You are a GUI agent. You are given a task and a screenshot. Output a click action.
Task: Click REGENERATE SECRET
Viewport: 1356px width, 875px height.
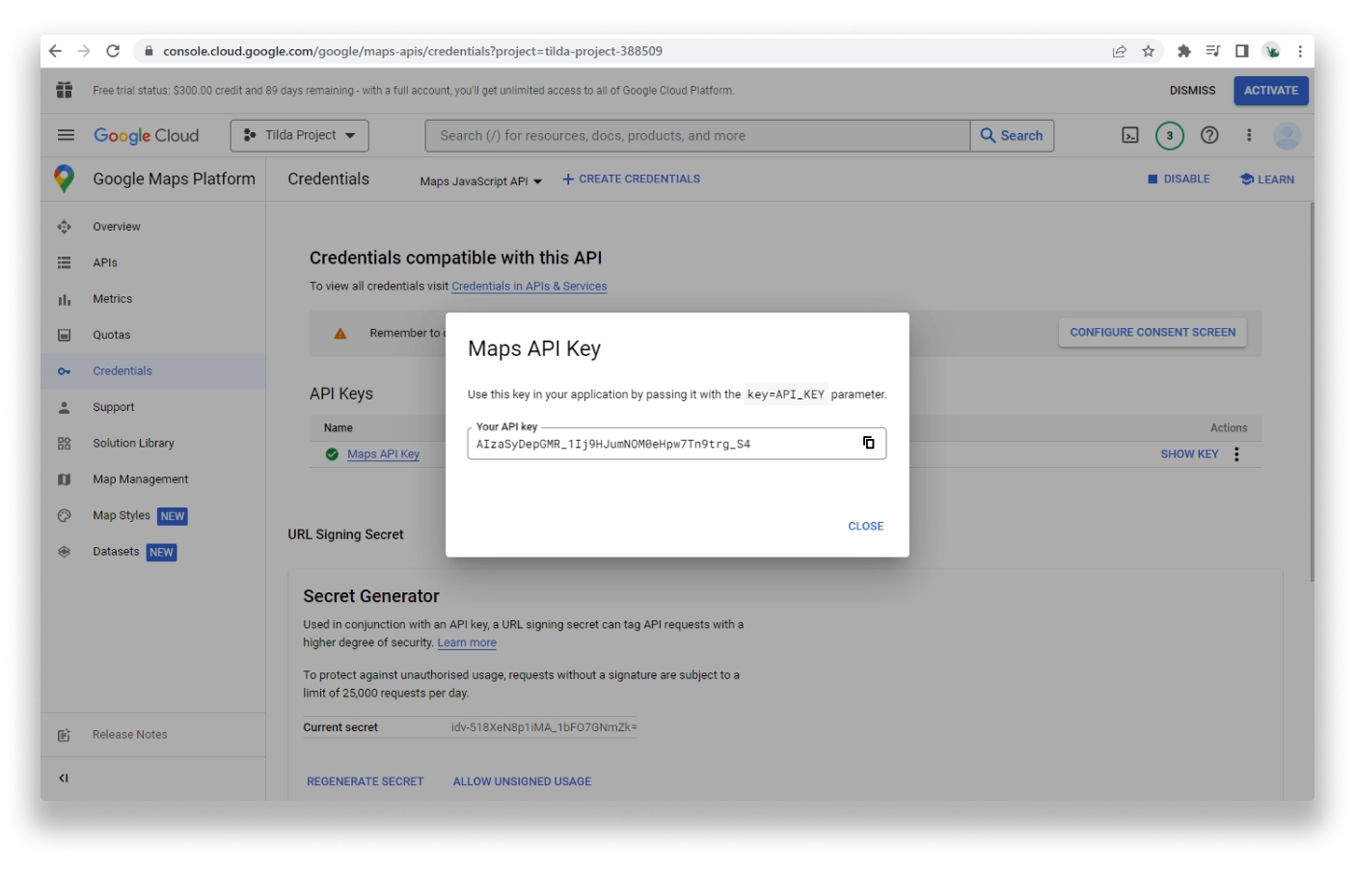tap(365, 782)
